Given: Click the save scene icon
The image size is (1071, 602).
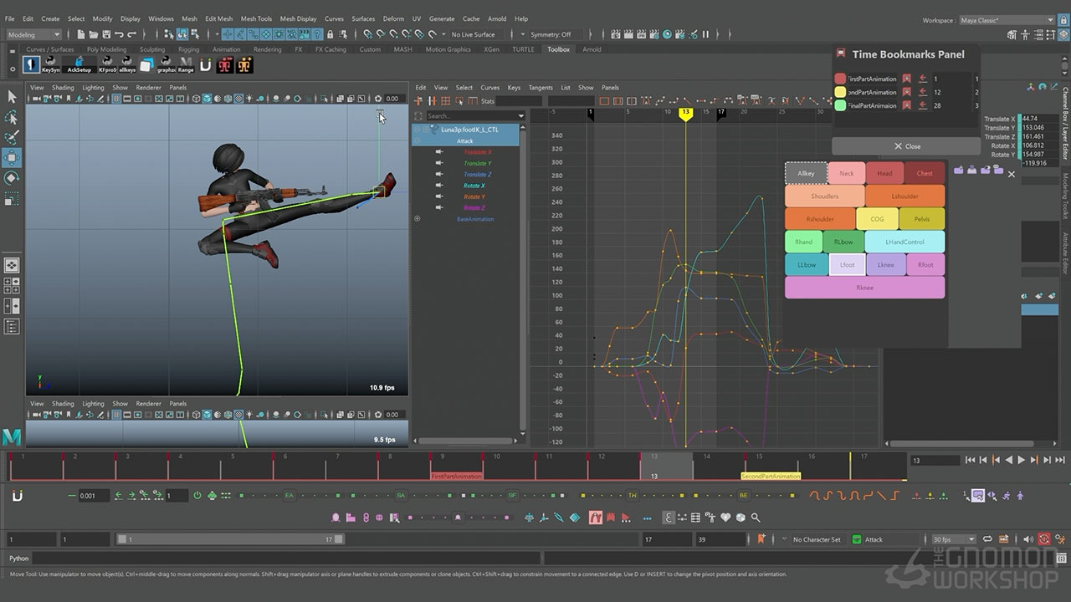Looking at the screenshot, I should pyautogui.click(x=108, y=34).
